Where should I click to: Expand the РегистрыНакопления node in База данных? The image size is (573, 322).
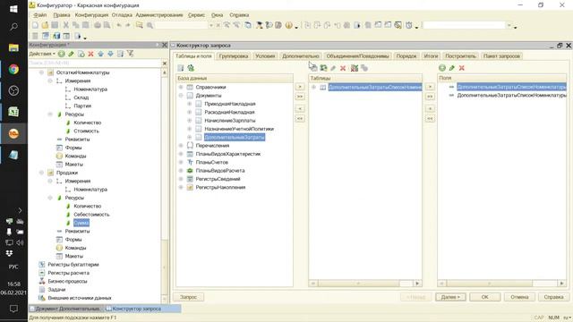tap(181, 187)
